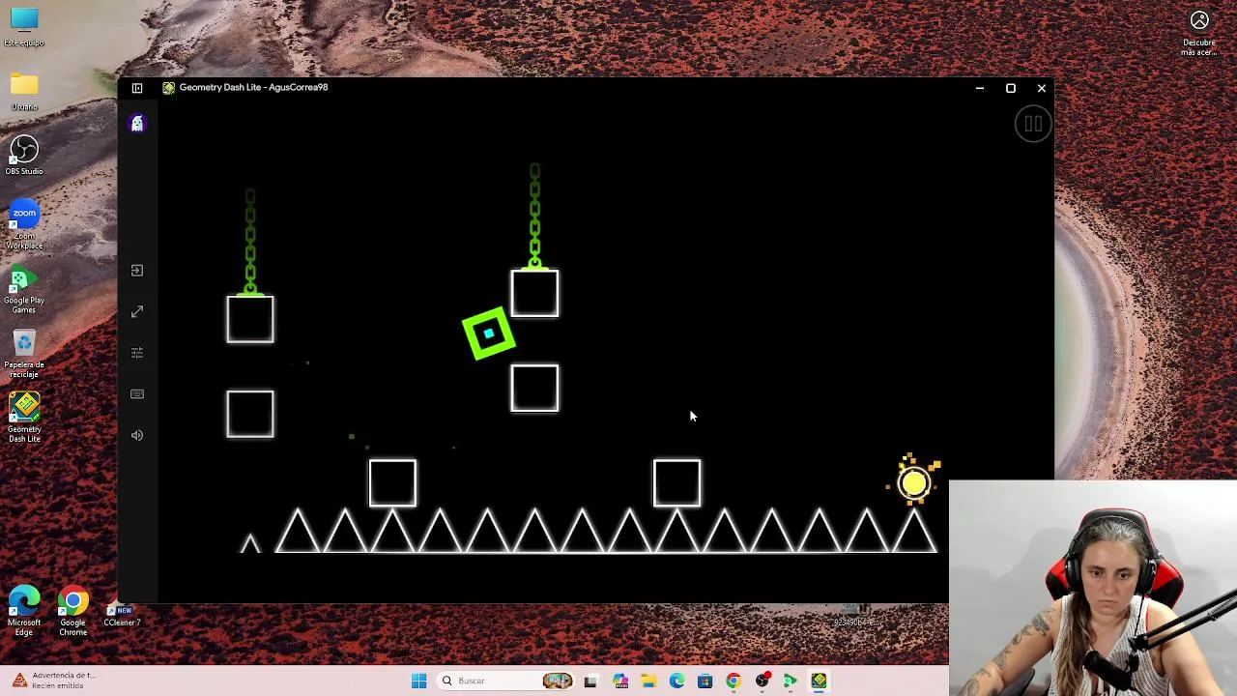Click the purple ghost icon in sidebar

[x=137, y=123]
